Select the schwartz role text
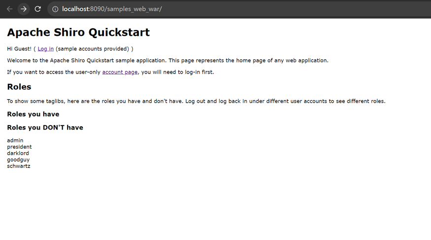This screenshot has width=431, height=240. [x=19, y=166]
